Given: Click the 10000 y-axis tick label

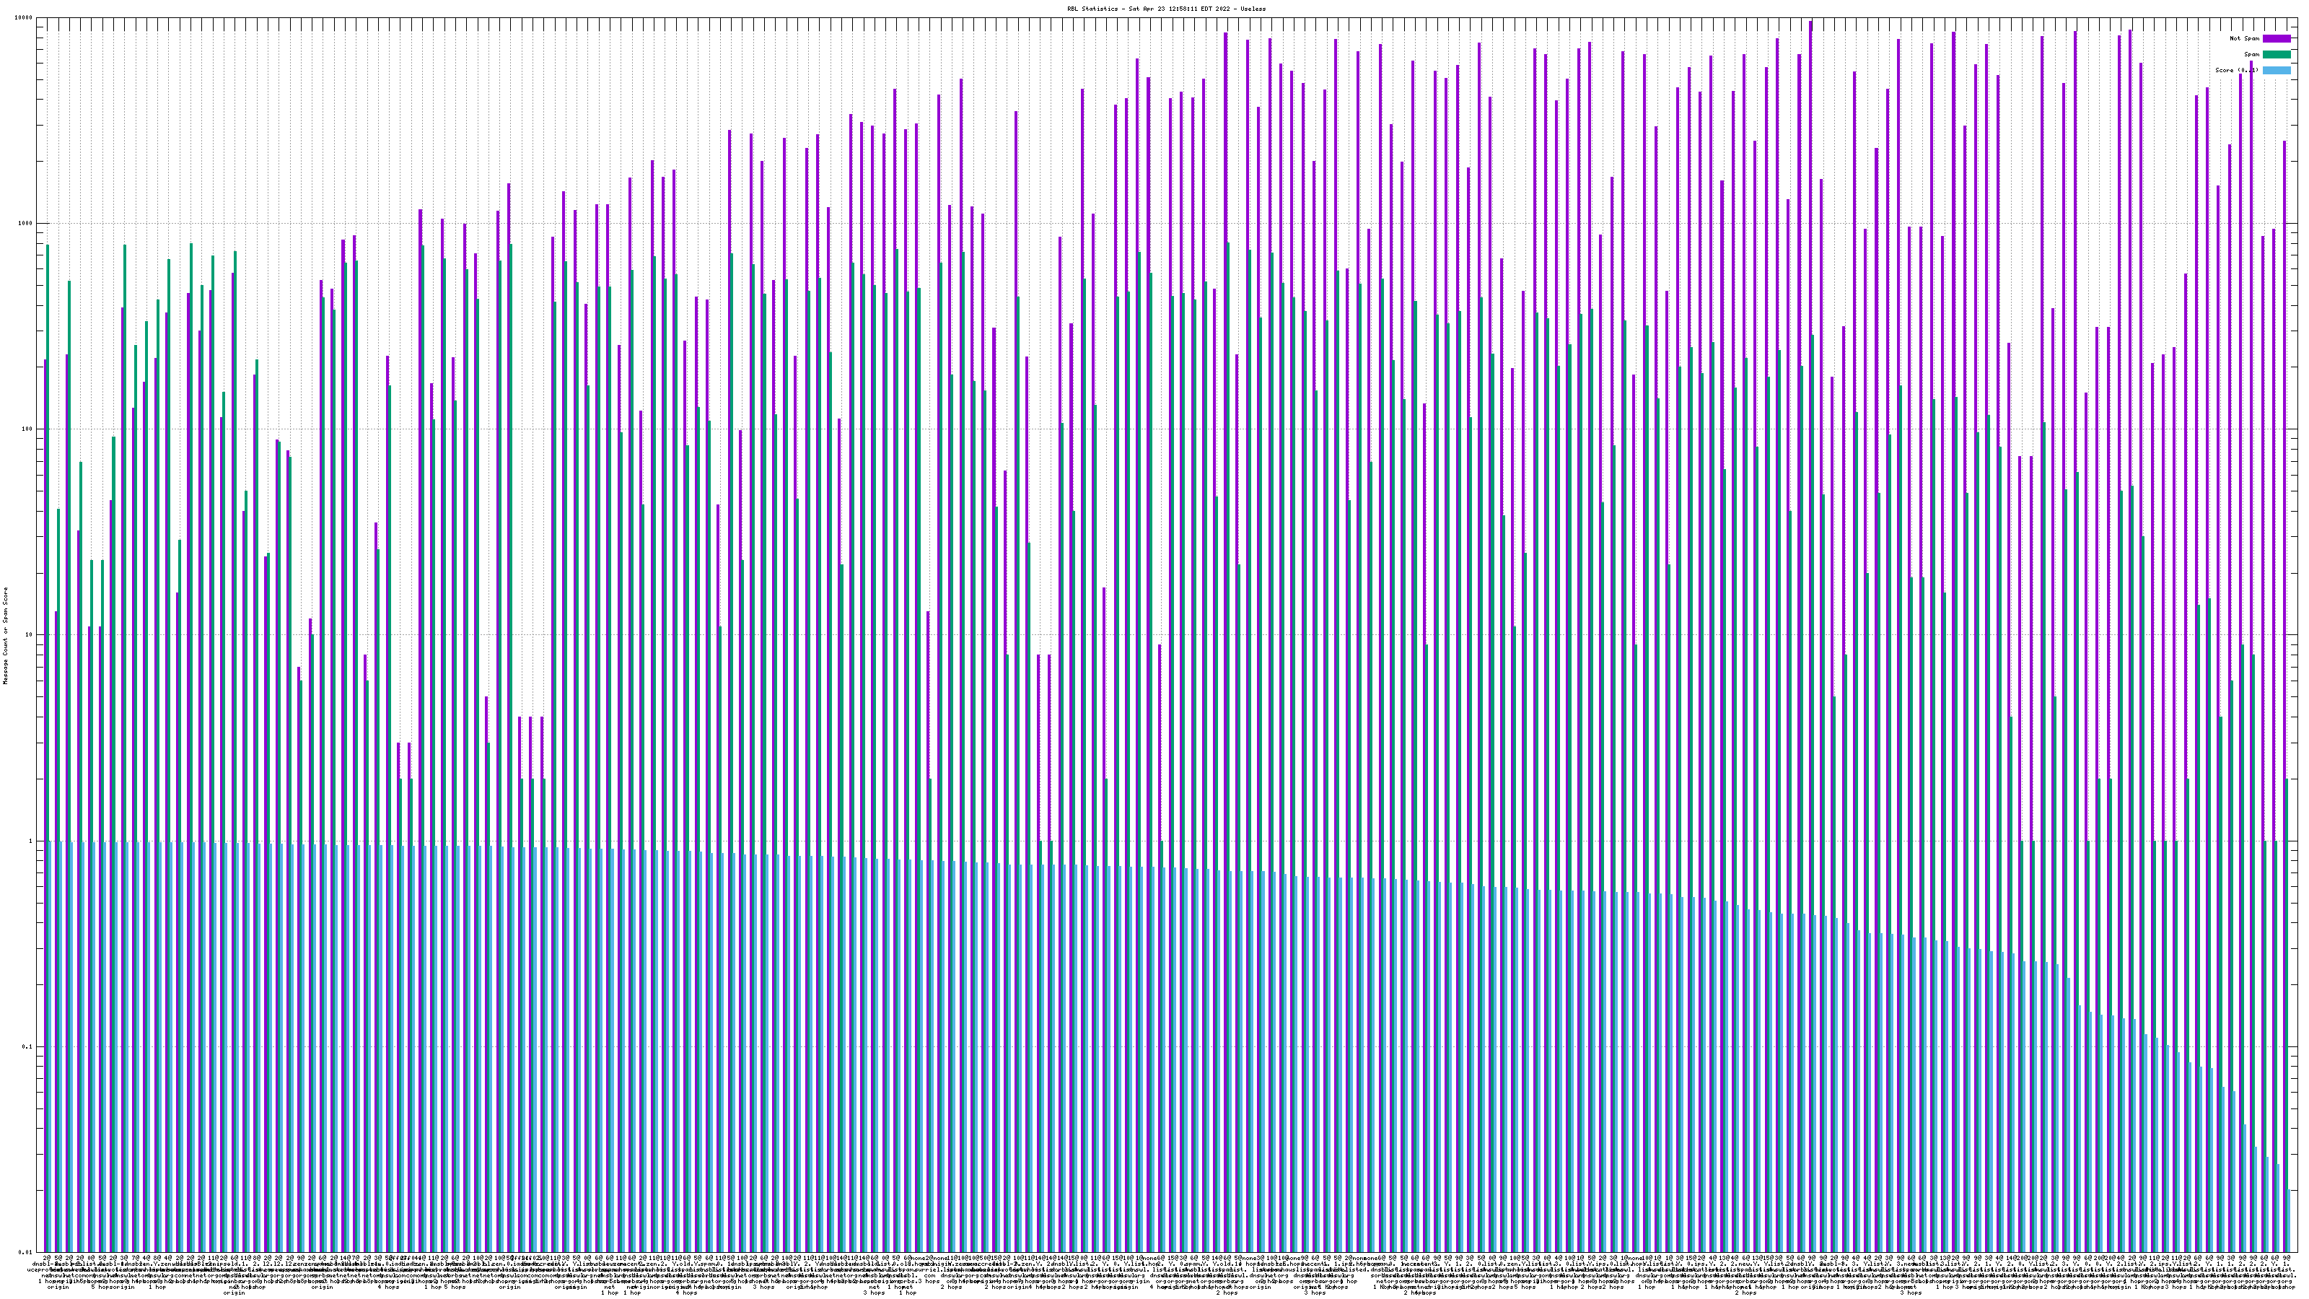Looking at the screenshot, I should point(25,18).
